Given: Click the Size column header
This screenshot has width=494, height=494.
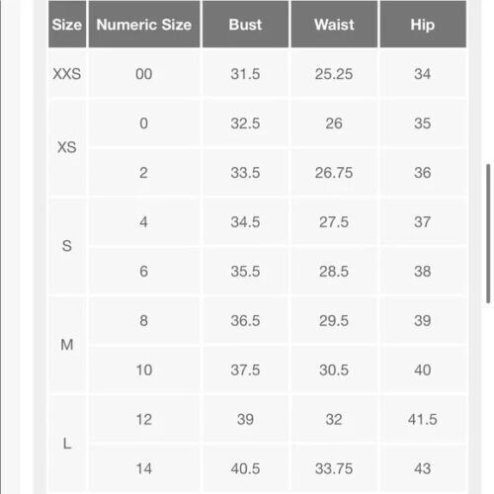Looking at the screenshot, I should coord(67,25).
